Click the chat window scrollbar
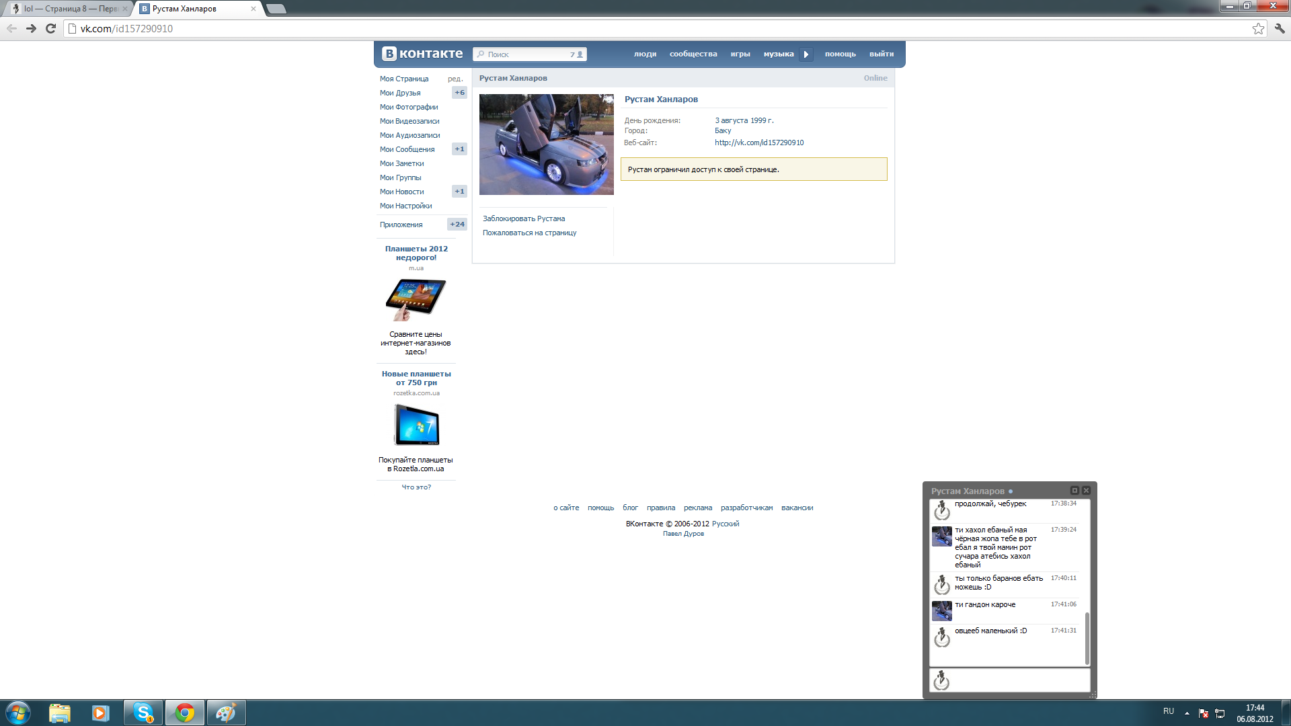This screenshot has width=1291, height=726. click(1087, 637)
